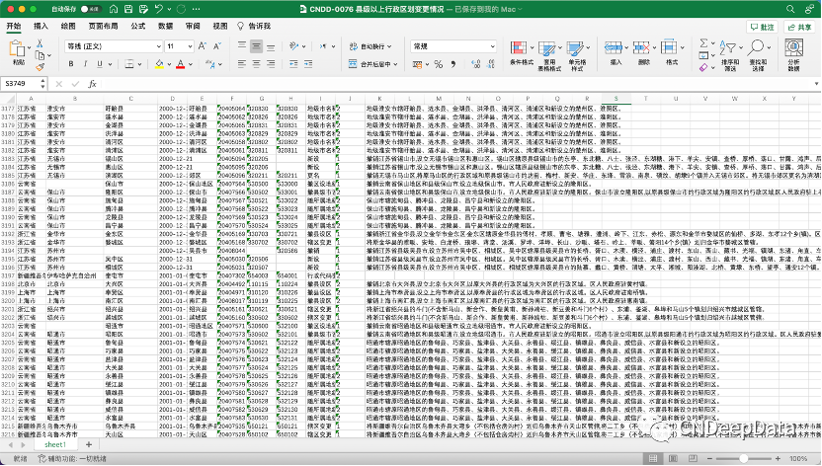Screen dimensions: 822x466
Task: Click the Borders icon
Action: 129,64
